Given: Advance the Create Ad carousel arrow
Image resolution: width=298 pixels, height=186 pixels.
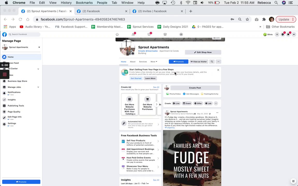Looking at the screenshot, I should tap(157, 104).
